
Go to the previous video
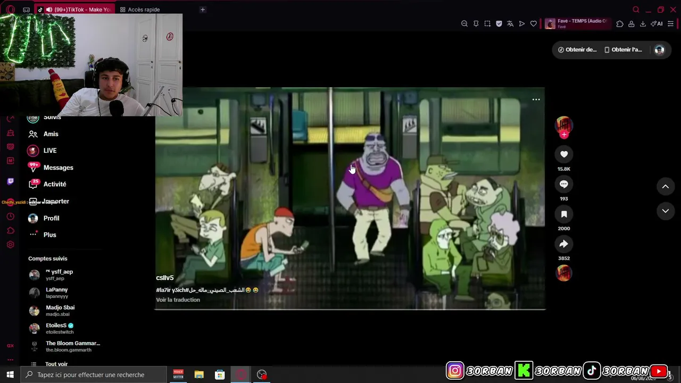point(665,186)
